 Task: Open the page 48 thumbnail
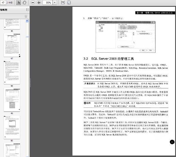(12, 72)
